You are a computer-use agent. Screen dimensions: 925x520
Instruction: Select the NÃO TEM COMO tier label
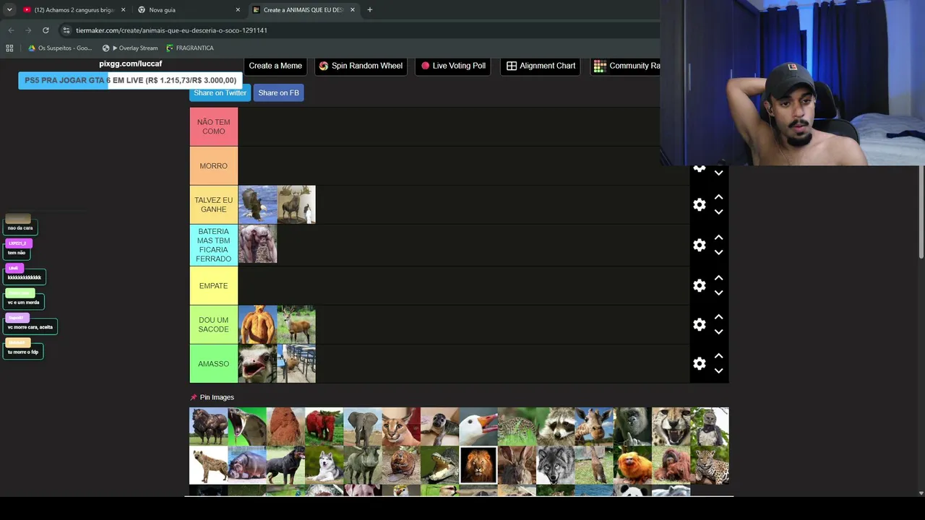(214, 127)
